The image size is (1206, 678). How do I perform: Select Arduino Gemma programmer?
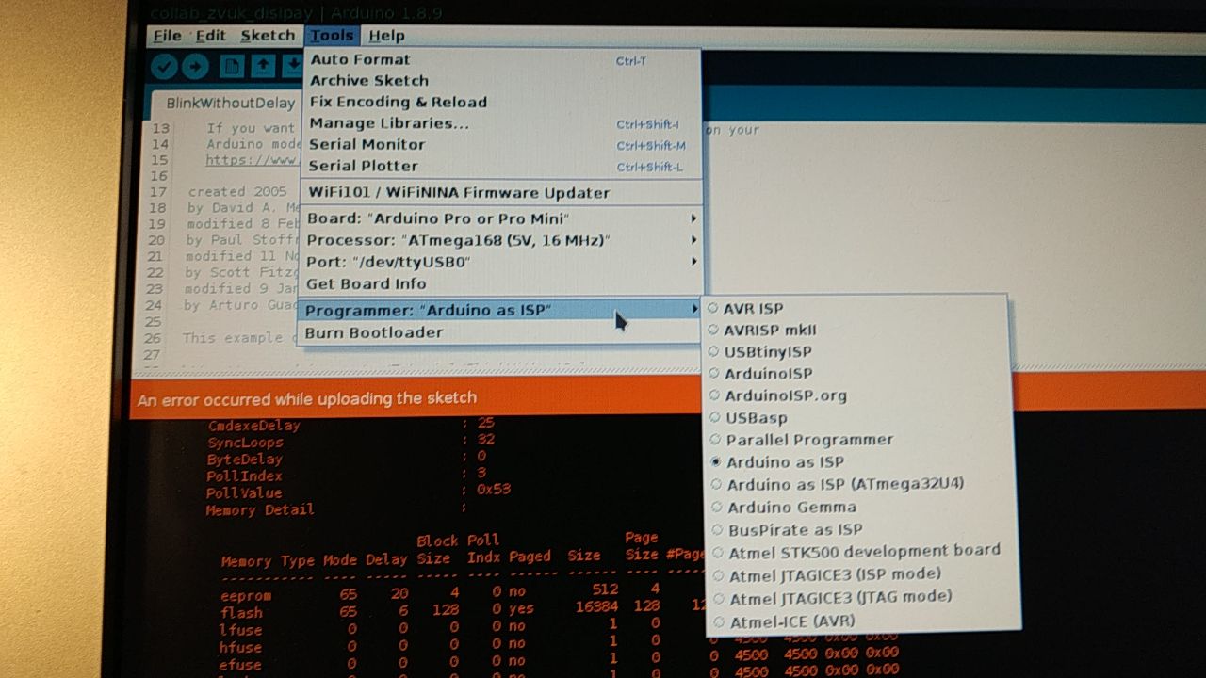point(859,507)
